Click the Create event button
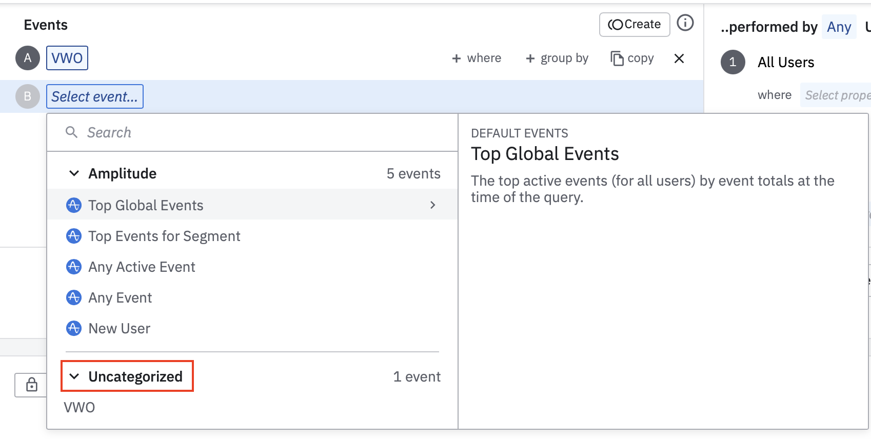 coord(635,25)
